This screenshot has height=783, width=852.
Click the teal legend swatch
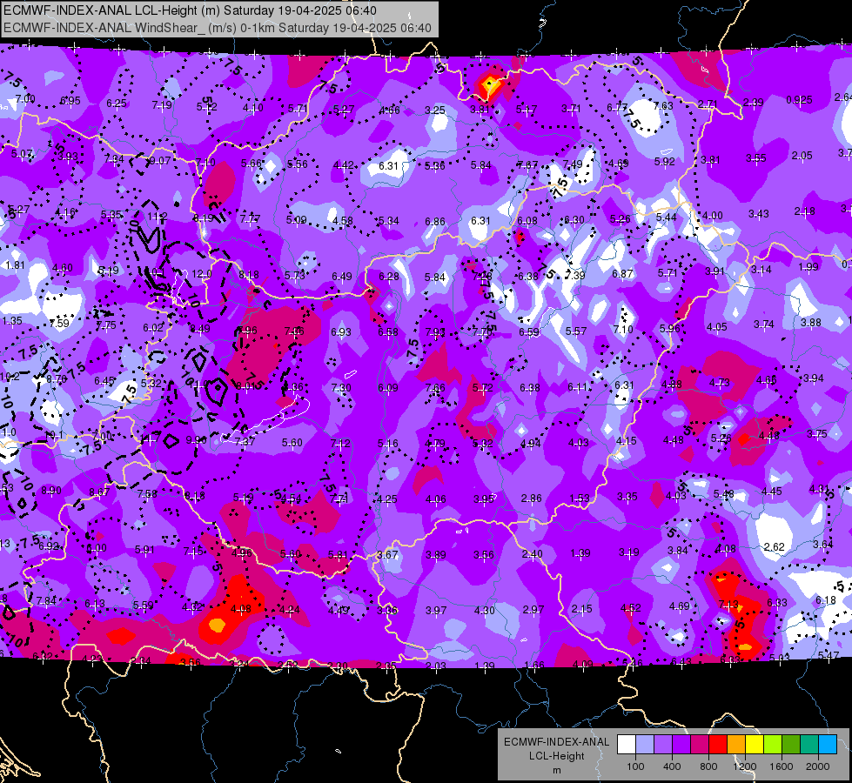(x=809, y=745)
